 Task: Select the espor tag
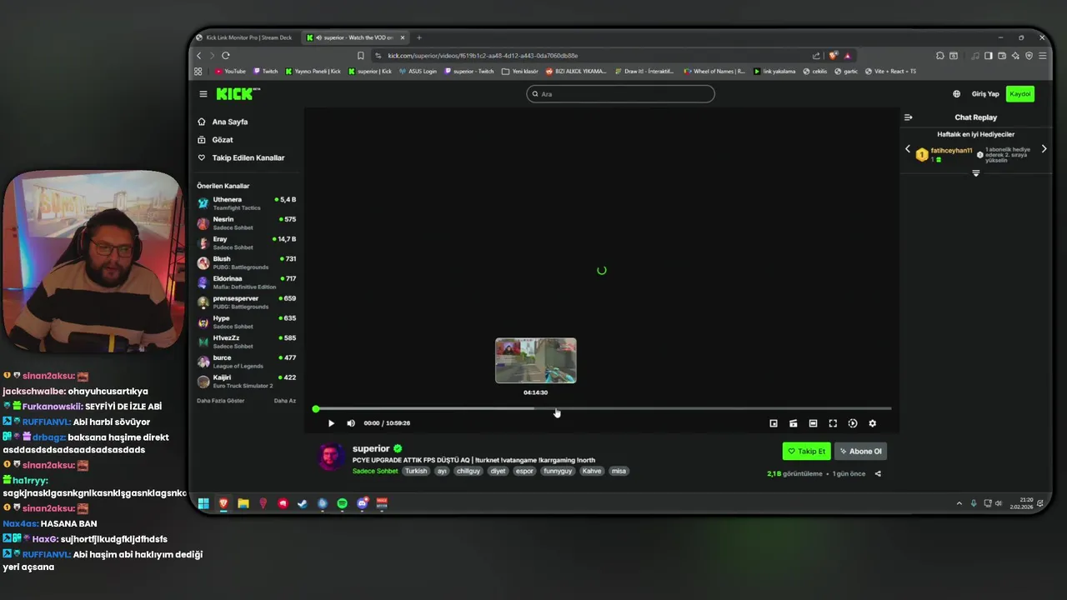coord(524,471)
